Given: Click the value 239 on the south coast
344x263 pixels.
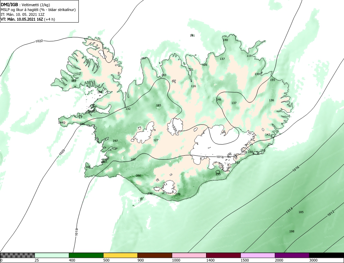Looking at the screenshot, I should (x=150, y=193).
